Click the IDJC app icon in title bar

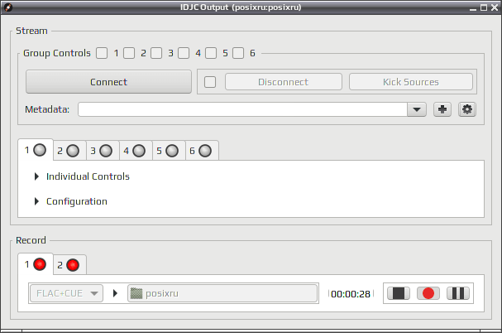pyautogui.click(x=7, y=7)
